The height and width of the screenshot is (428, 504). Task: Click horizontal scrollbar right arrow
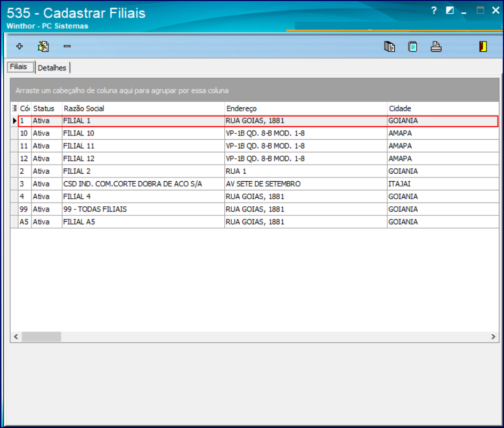[493, 337]
